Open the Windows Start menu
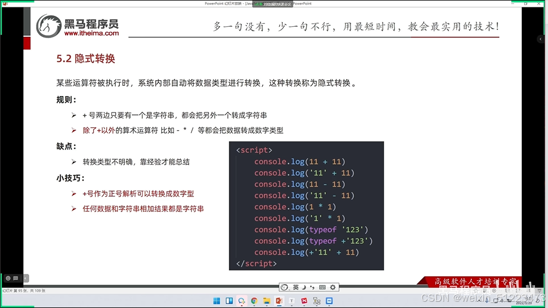 217,301
